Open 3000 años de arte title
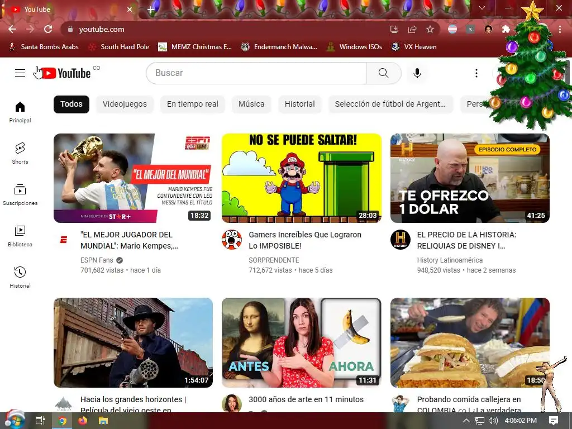 point(306,399)
